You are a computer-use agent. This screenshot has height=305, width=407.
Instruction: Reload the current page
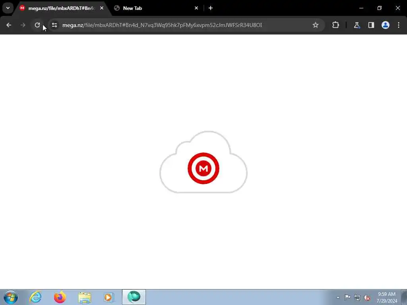coord(37,25)
